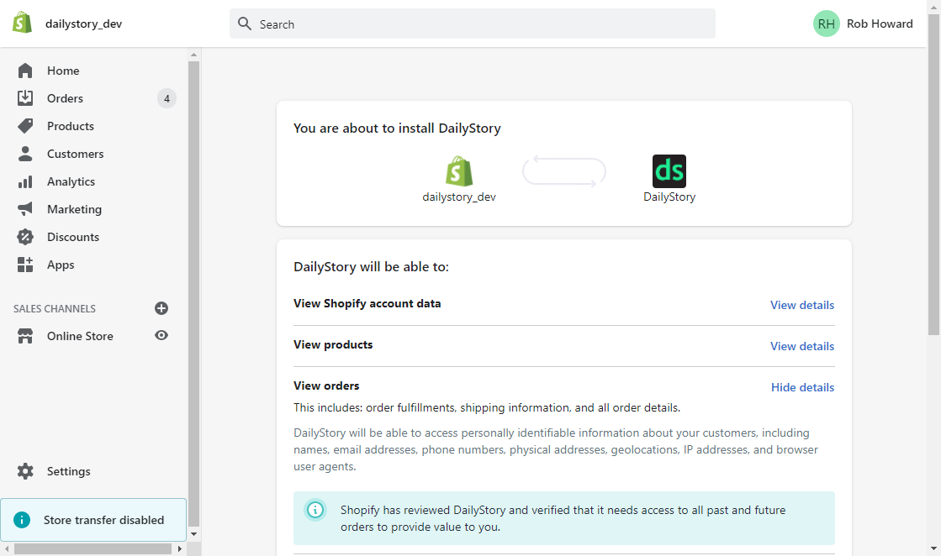Click the sidebar vertical scrollbar thumb
The height and width of the screenshot is (556, 941).
tap(193, 294)
